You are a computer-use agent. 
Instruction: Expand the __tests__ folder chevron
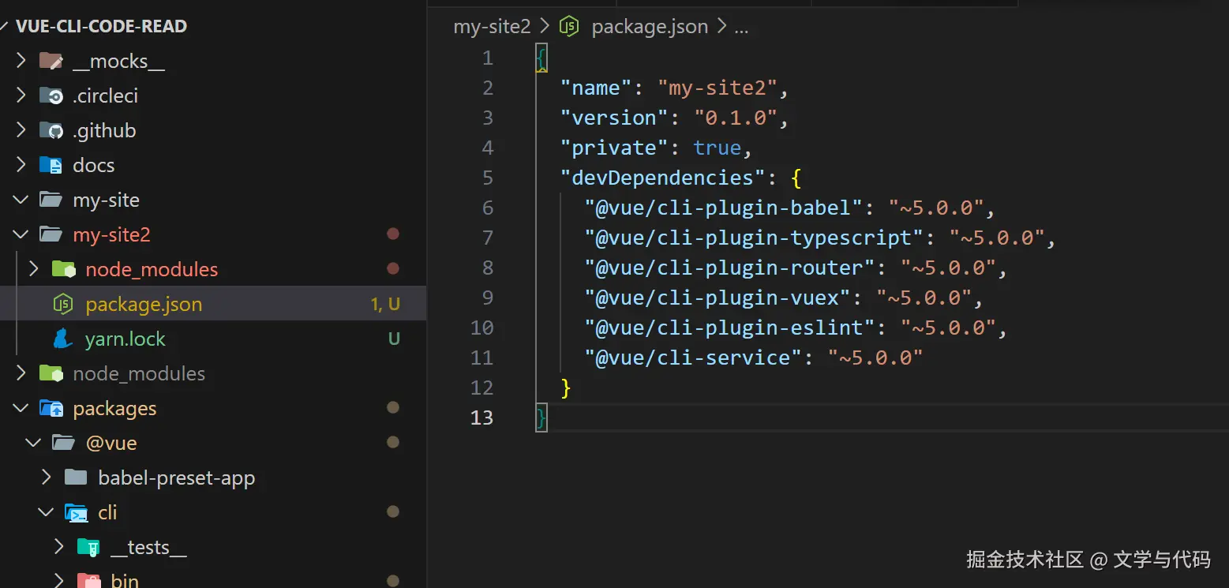point(59,547)
